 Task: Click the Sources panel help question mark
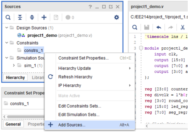[x=90, y=7]
